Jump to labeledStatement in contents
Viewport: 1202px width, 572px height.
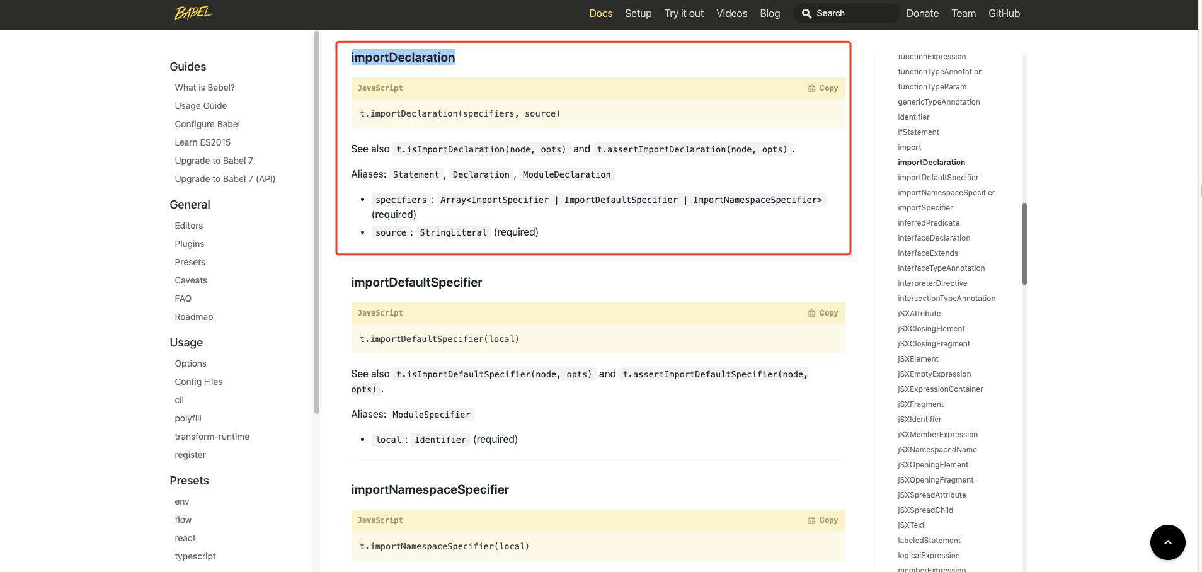coord(929,541)
